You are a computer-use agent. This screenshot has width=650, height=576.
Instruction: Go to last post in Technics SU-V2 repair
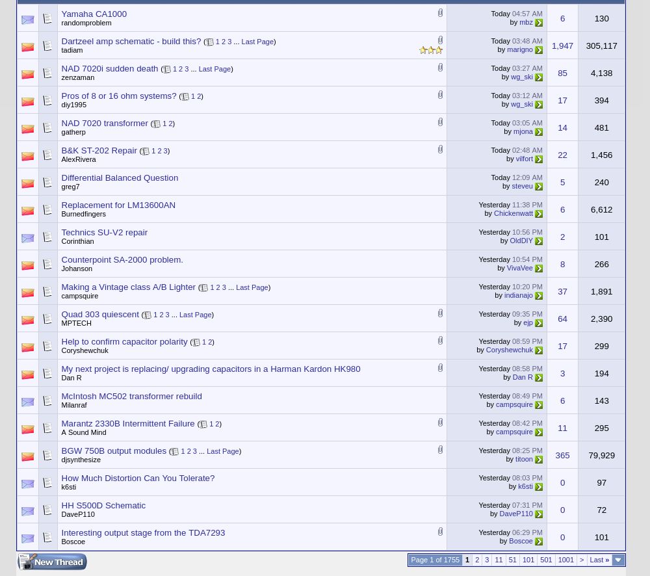pos(538,241)
